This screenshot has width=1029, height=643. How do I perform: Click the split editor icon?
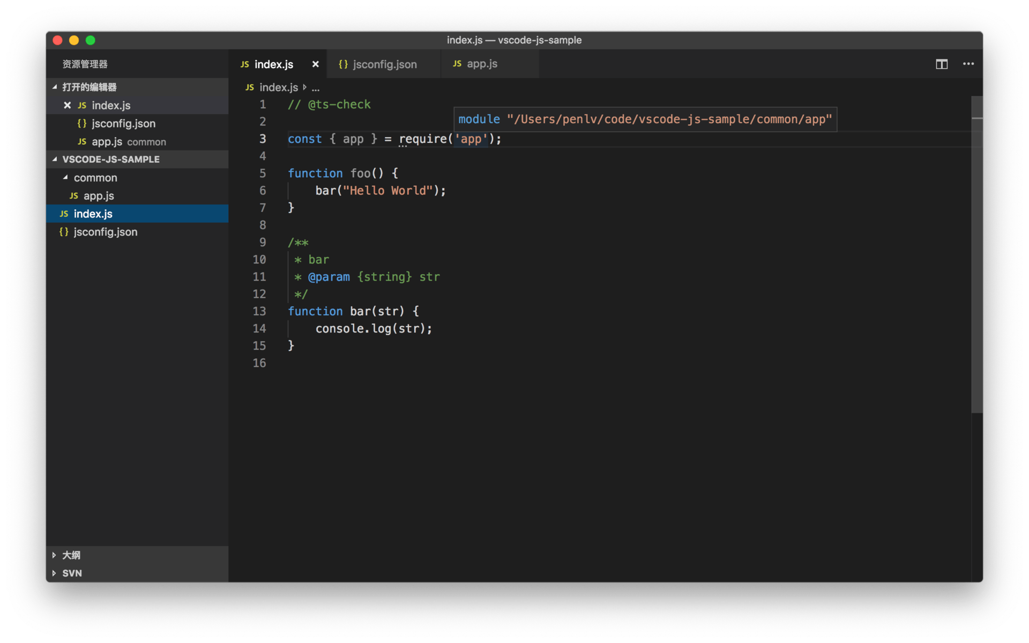coord(942,64)
